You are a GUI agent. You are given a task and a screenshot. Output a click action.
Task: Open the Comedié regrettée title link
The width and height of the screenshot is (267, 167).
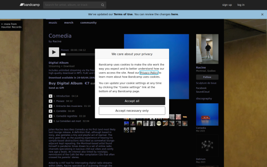click(67, 116)
